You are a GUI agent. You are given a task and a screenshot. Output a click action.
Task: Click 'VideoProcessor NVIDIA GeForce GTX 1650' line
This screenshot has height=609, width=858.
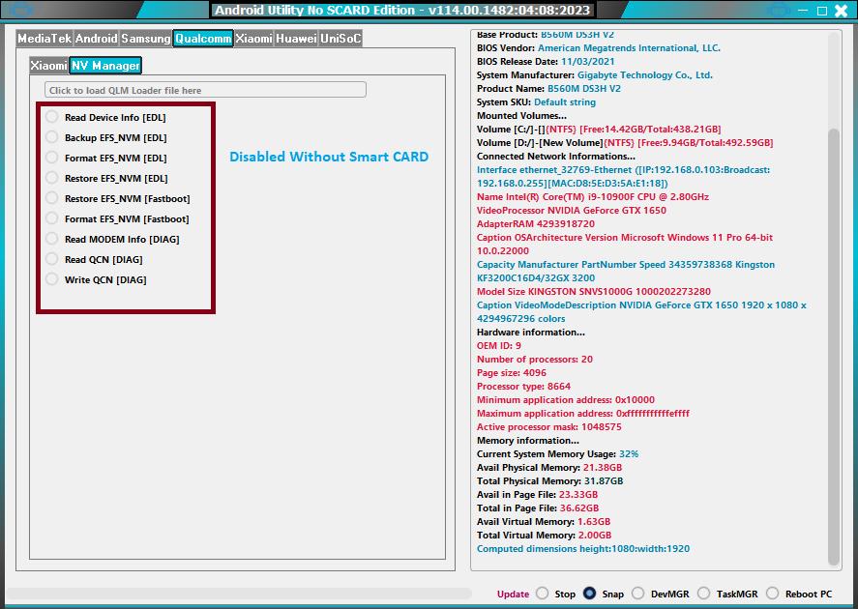coord(572,211)
